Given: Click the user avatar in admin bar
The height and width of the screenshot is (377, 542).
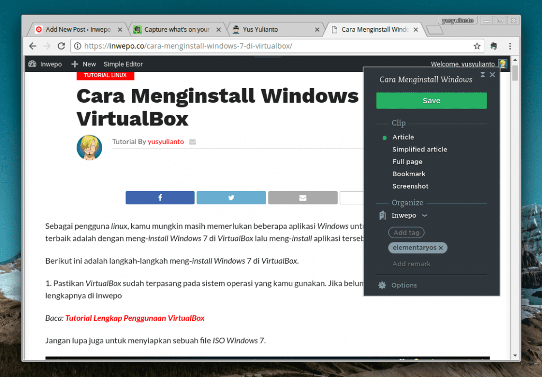Looking at the screenshot, I should coord(503,64).
